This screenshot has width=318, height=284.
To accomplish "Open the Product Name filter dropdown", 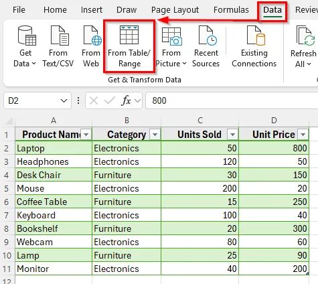I will point(86,135).
